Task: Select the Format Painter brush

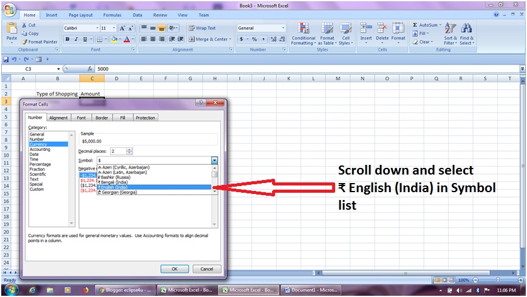Action: click(24, 42)
